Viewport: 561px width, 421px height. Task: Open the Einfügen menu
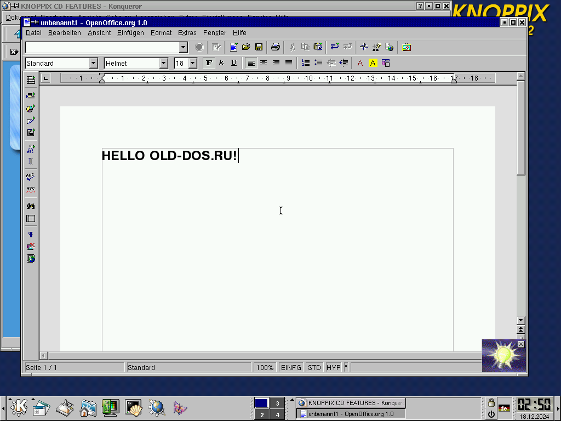[x=130, y=33]
